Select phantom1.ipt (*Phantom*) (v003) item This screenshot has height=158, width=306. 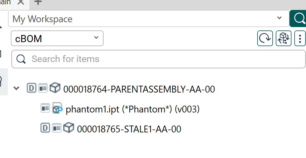click(x=132, y=109)
